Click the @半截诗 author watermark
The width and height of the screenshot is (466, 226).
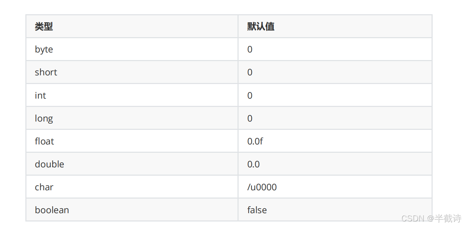[444, 218]
